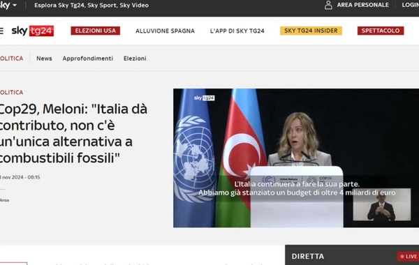
Task: Open the Spettacolo section
Action: 381,31
